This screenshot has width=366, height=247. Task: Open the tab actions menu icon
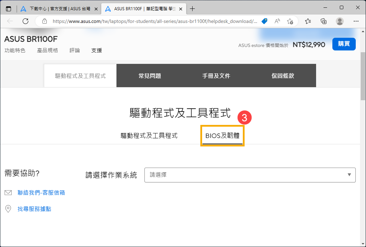(8, 9)
